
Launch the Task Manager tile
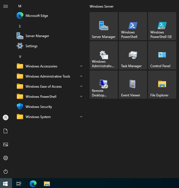coord(133,55)
